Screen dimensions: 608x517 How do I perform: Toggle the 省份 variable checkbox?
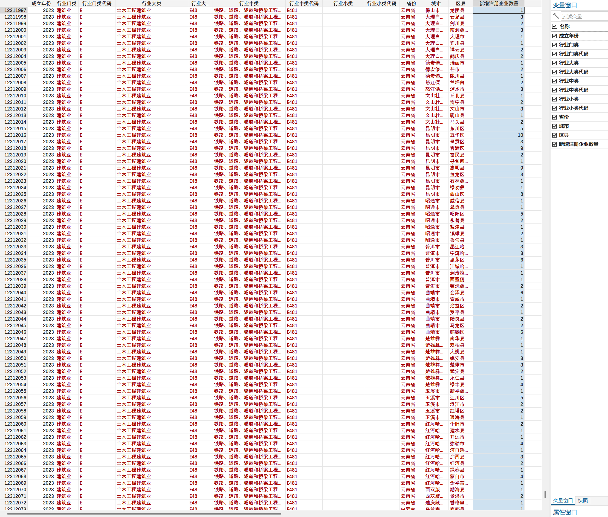(554, 117)
